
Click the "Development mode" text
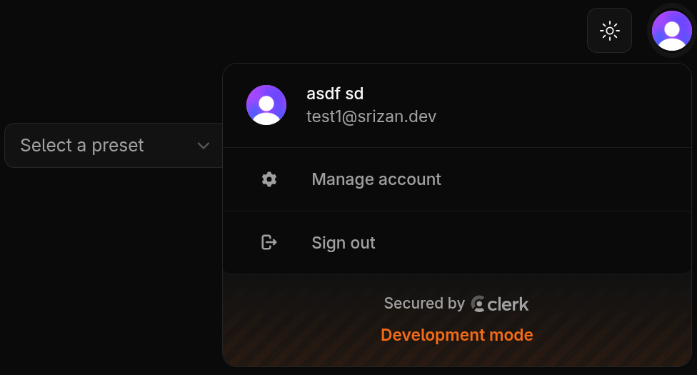click(x=457, y=335)
